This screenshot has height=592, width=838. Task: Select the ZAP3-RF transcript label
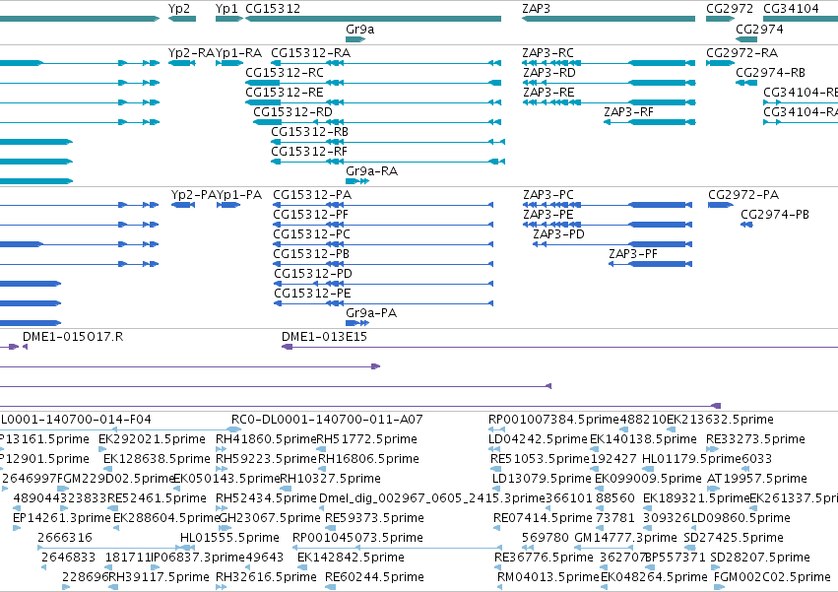(x=628, y=112)
